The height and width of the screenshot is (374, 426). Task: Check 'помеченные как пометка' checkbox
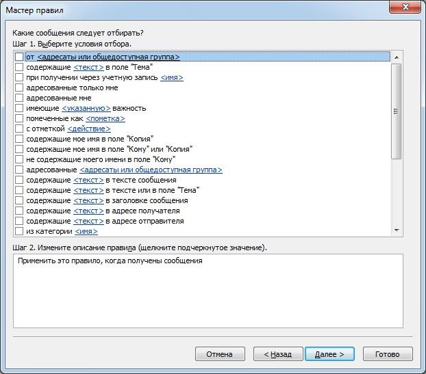click(19, 118)
